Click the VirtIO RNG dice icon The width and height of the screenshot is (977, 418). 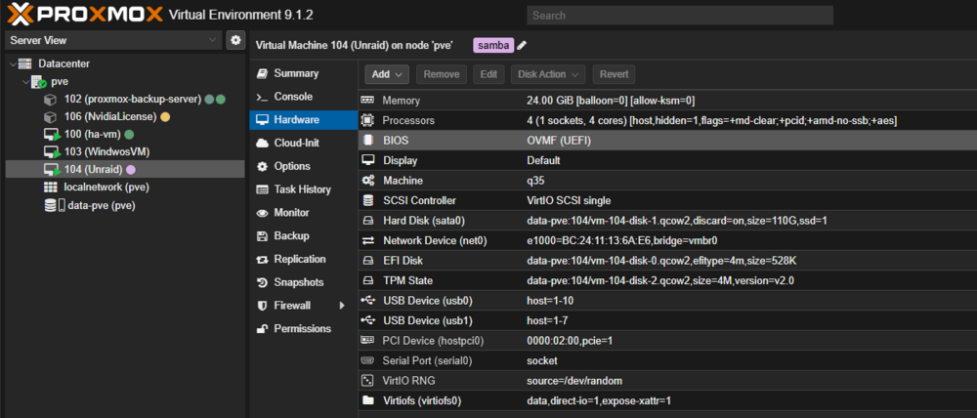(x=367, y=381)
